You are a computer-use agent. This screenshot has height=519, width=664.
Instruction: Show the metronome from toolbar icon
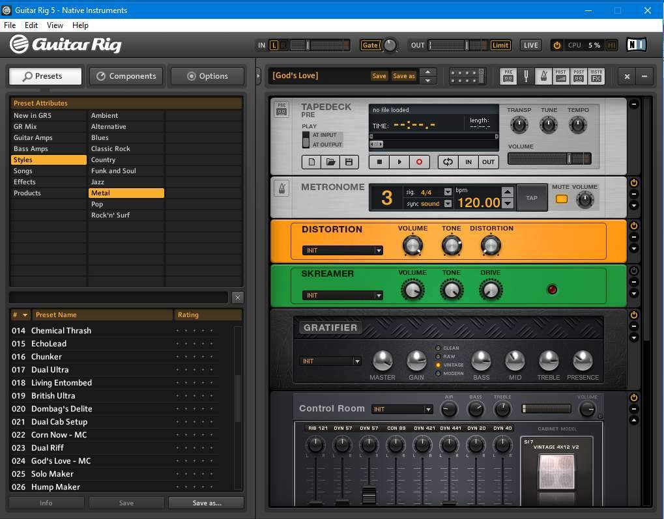pos(543,76)
